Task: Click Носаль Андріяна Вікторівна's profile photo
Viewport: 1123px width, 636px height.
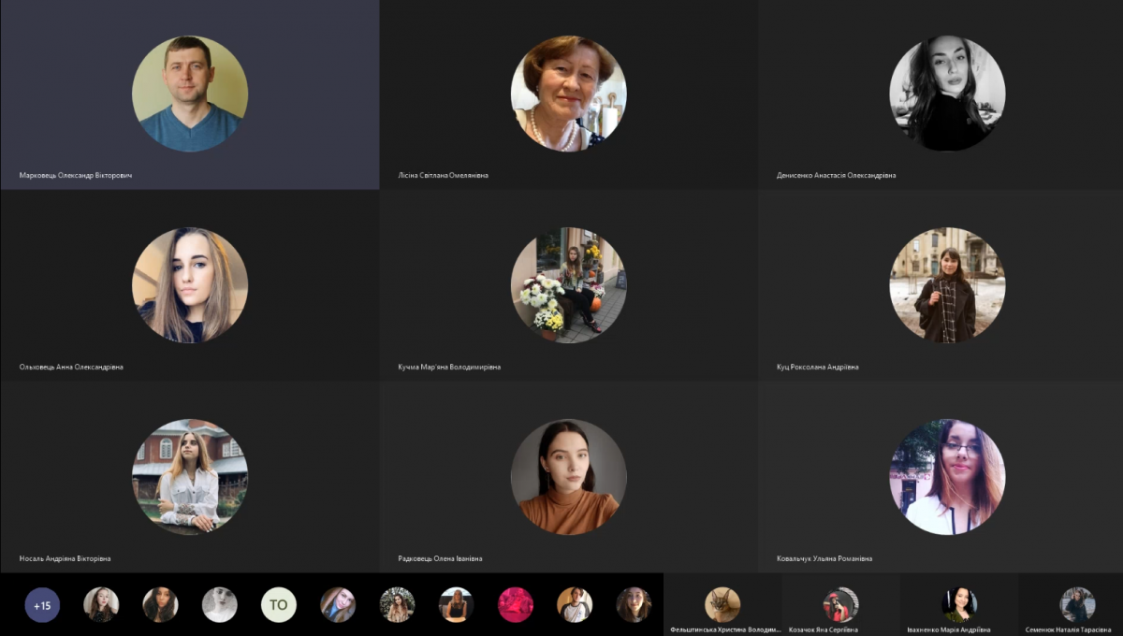Action: (x=190, y=477)
